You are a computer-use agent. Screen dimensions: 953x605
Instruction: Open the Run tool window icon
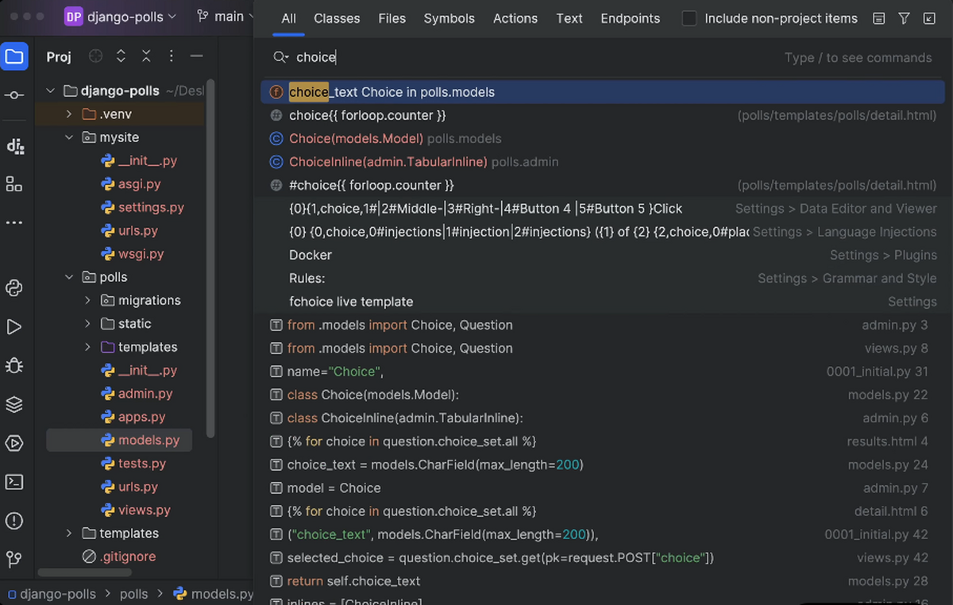click(x=14, y=326)
